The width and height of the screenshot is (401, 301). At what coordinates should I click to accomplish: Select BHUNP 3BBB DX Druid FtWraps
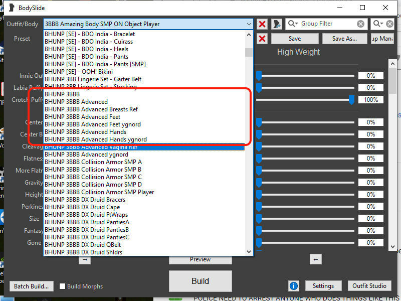click(144, 215)
